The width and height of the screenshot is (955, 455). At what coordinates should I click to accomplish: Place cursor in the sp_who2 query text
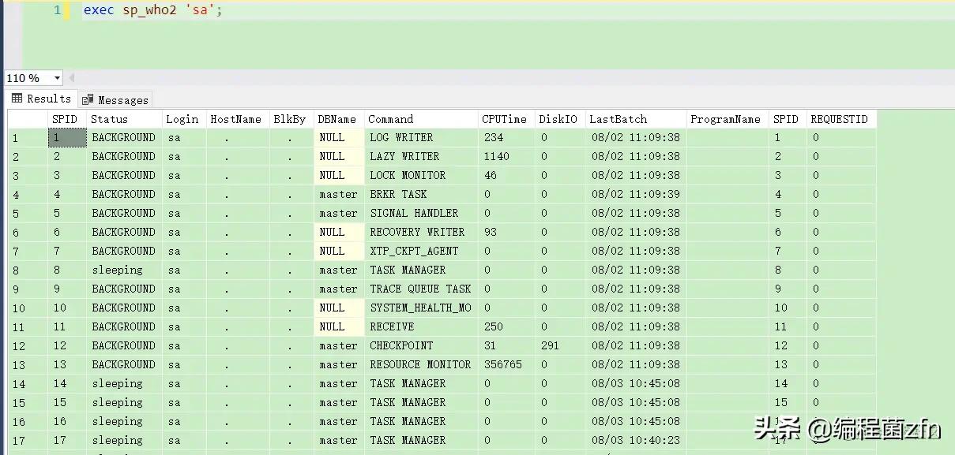(150, 10)
